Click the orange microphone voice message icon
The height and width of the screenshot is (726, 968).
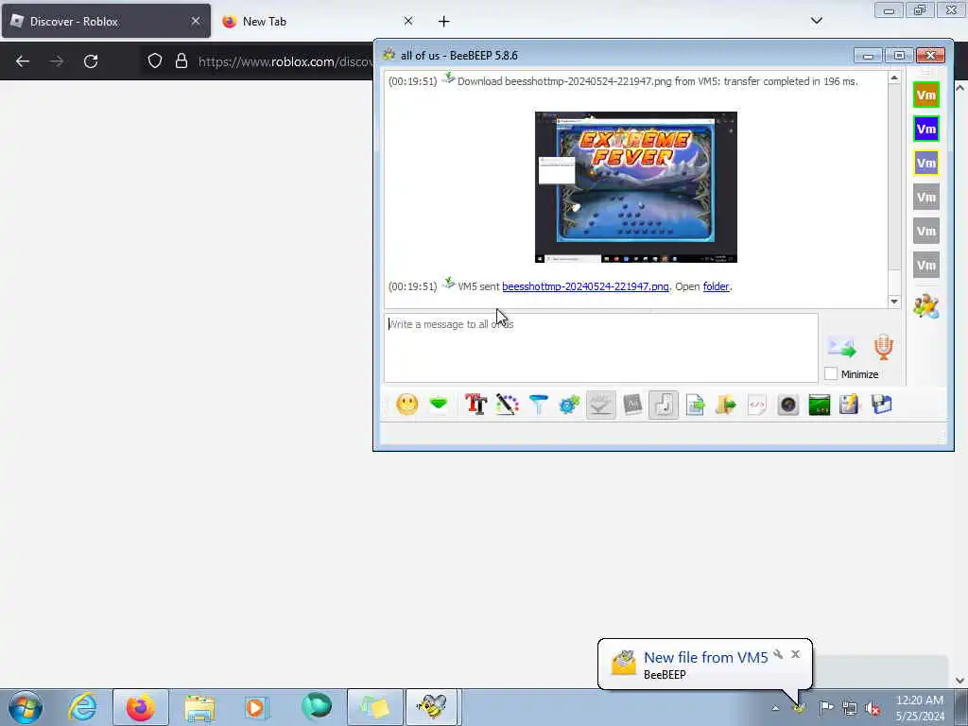884,347
